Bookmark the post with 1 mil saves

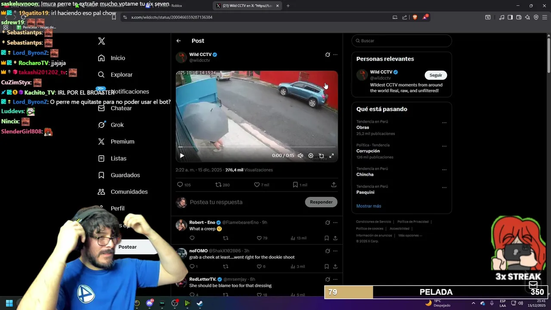click(300, 185)
